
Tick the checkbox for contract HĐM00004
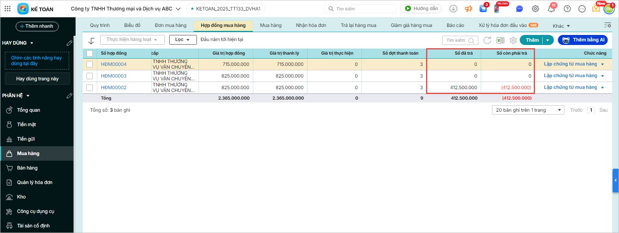point(90,64)
